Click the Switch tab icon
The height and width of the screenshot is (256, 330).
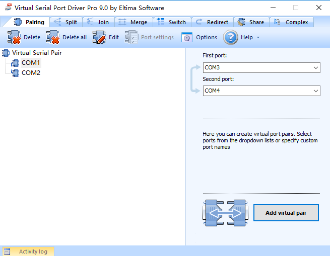(x=161, y=22)
